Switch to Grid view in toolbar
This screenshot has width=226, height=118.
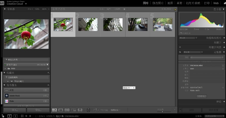pyautogui.click(x=54, y=110)
